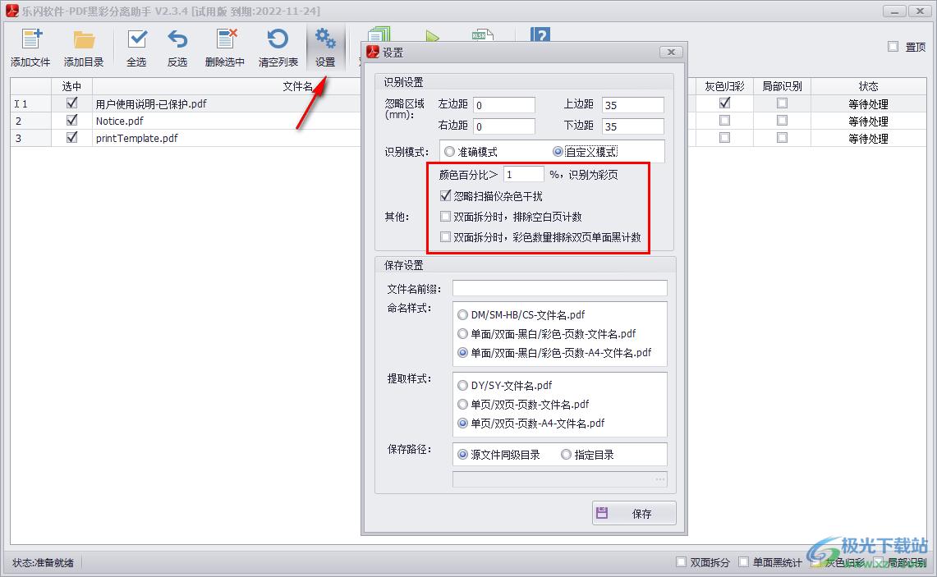
Task: Click the Add File toolbar icon
Action: coord(30,41)
